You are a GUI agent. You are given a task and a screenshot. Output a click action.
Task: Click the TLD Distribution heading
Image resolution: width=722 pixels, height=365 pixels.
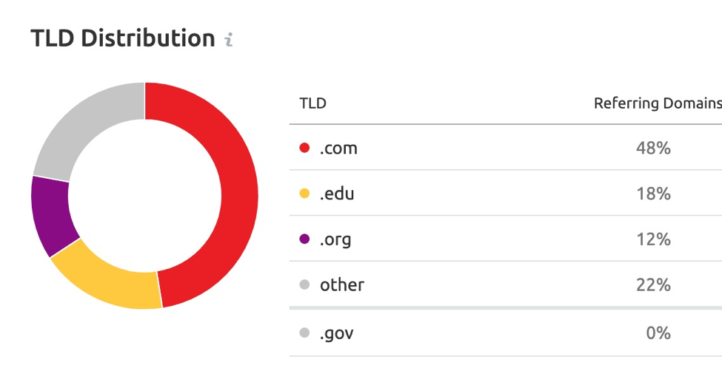pos(122,38)
